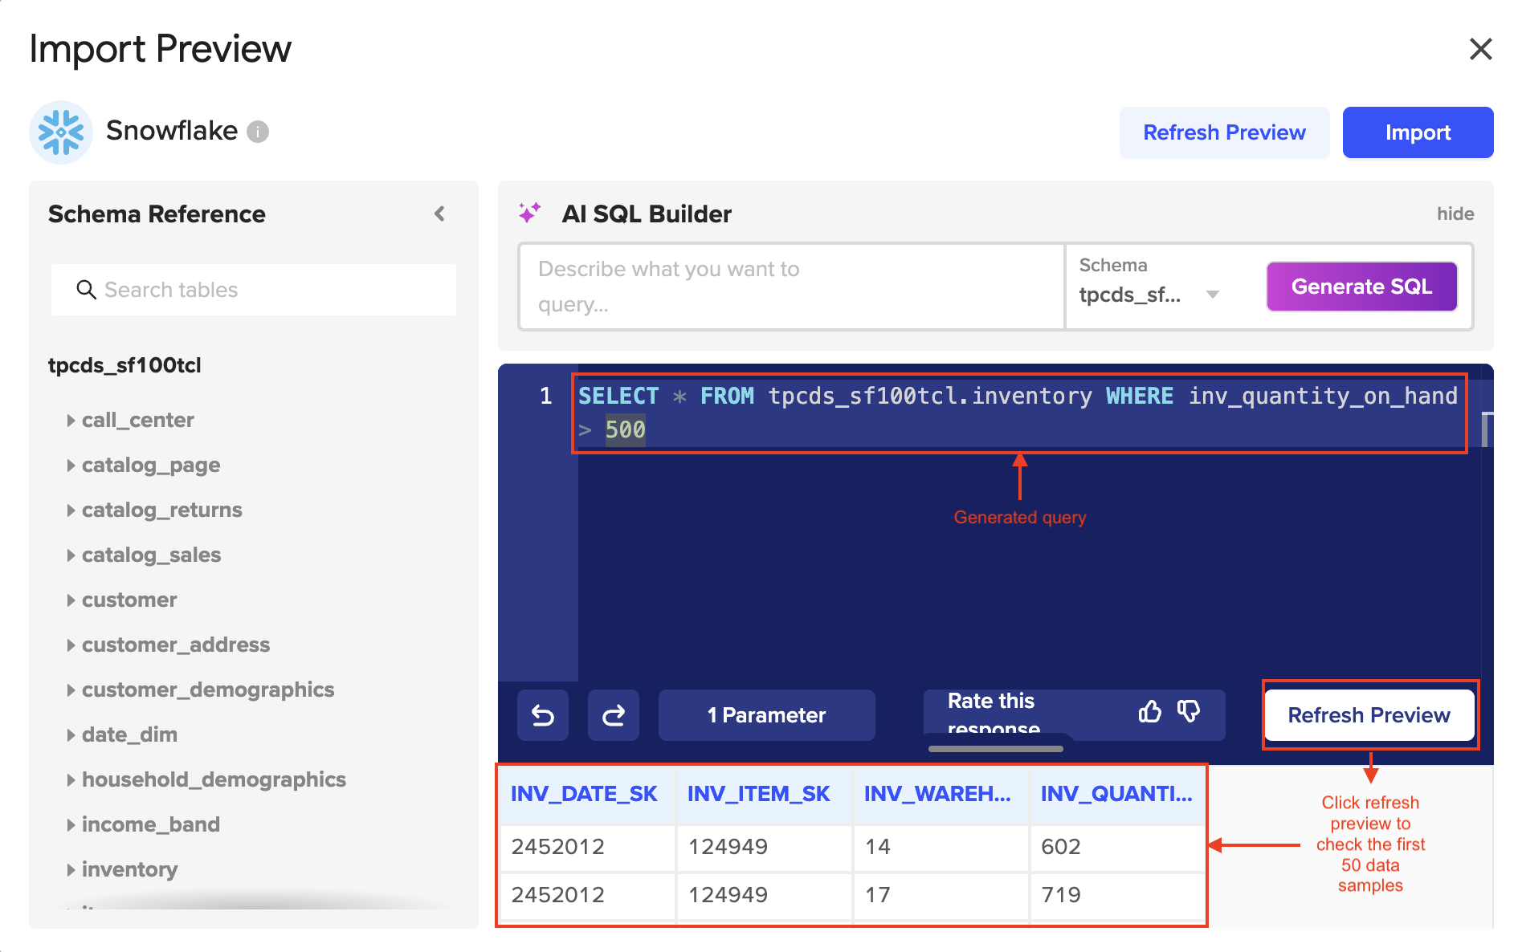
Task: Focus the Search tables field
Action: tap(265, 290)
